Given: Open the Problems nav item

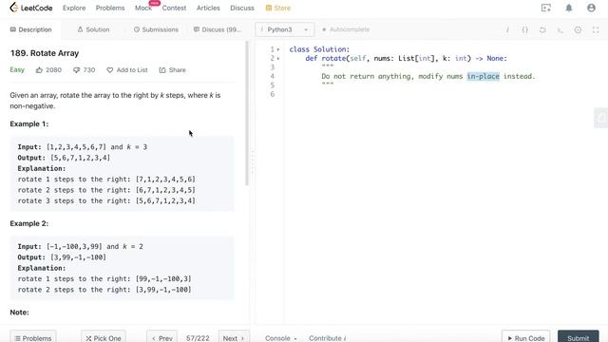Looking at the screenshot, I should [110, 8].
